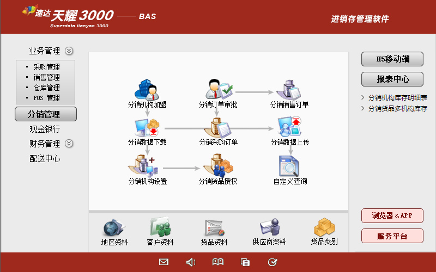Screen dimensions: 436x272
Task: Click the mail envelope icon in bottom bar
Action: point(163,262)
